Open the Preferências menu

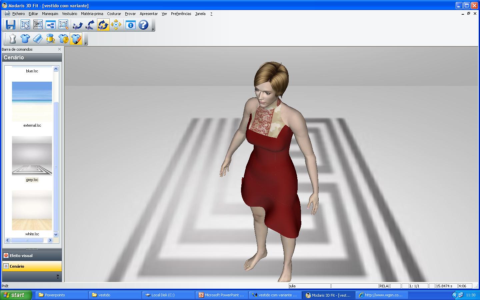[x=181, y=14]
